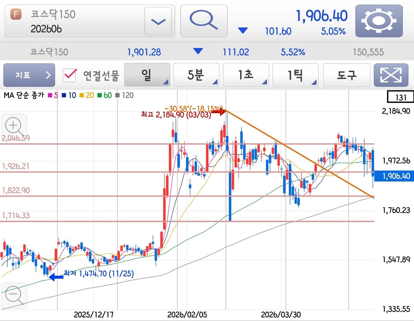This screenshot has height=321, width=414.
Task: Click the 1,926.21 horizontal line label
Action: 16,166
